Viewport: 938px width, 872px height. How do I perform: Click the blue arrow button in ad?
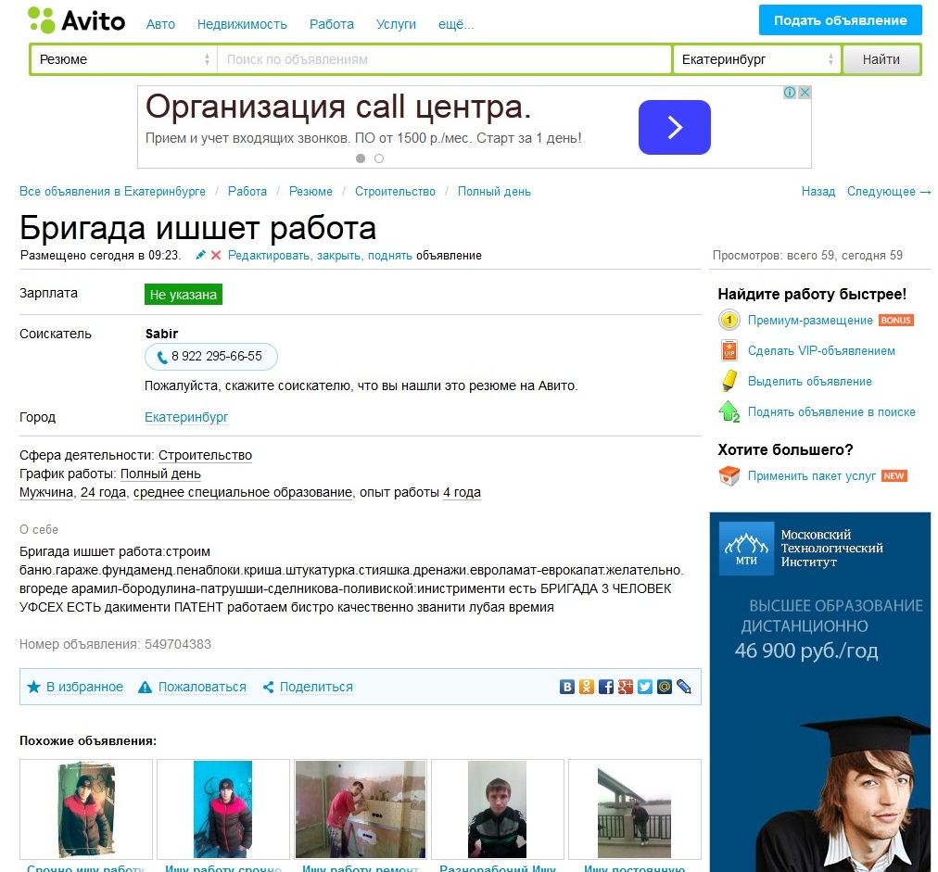click(674, 127)
